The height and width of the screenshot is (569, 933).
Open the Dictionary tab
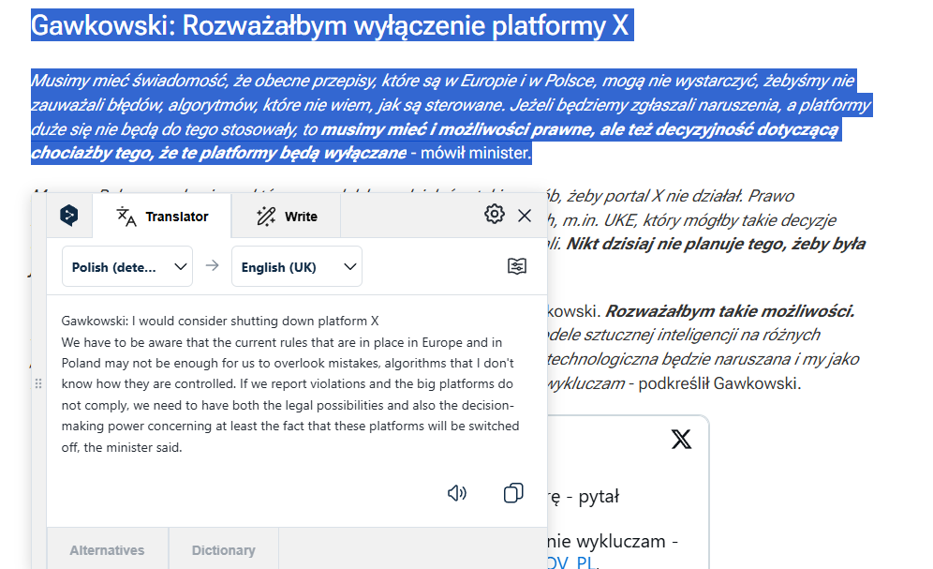tap(224, 550)
